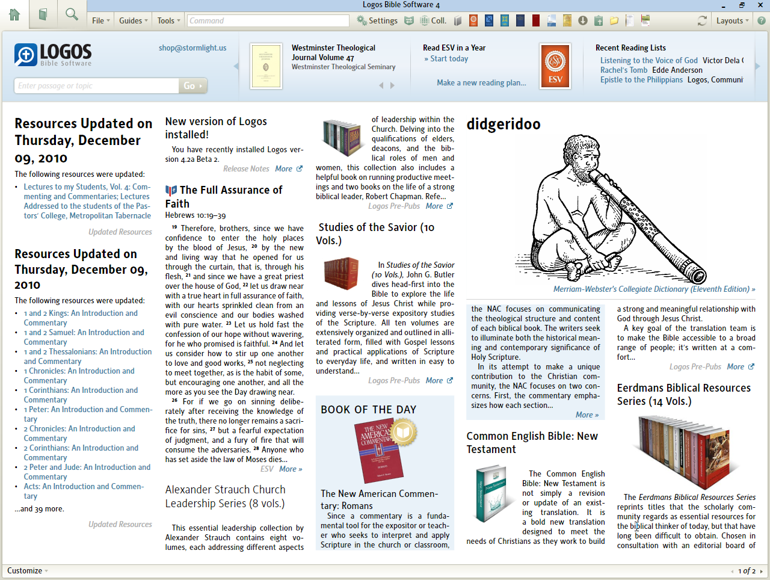Click the Westminster Theological Journal cover thumbnail
770x580 pixels.
coord(266,66)
